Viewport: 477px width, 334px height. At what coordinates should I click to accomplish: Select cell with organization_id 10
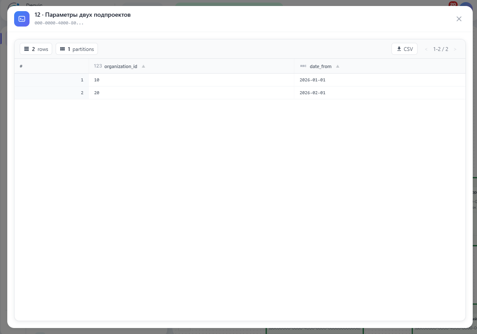[x=191, y=80]
